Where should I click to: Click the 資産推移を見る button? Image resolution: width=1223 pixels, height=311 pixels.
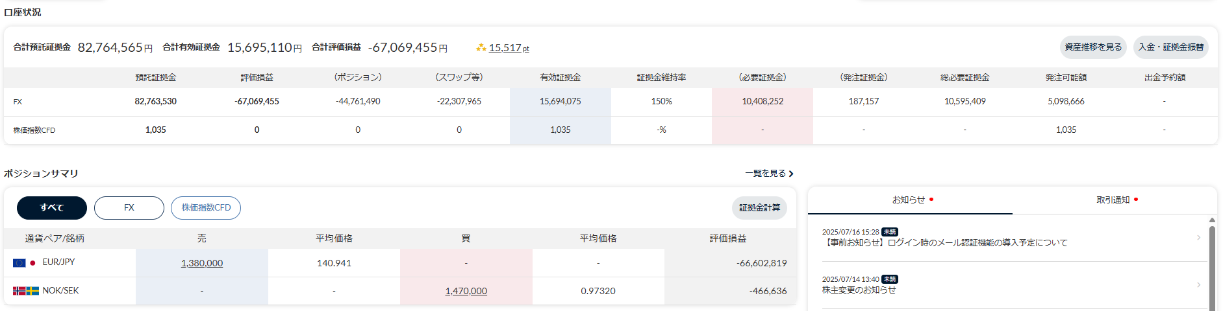tap(1093, 47)
